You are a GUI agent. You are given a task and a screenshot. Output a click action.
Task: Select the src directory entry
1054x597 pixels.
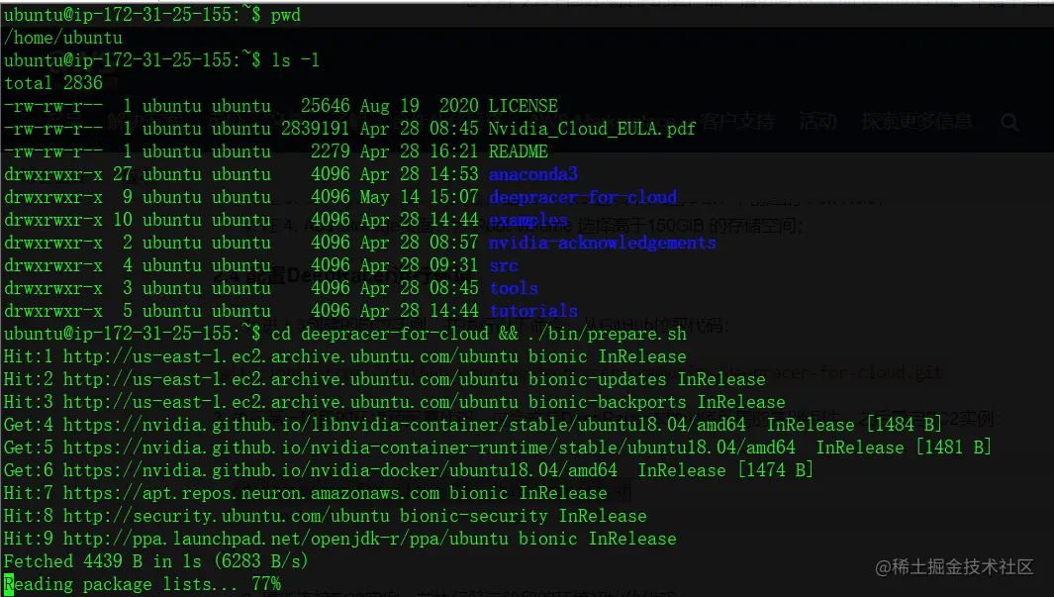tap(504, 266)
